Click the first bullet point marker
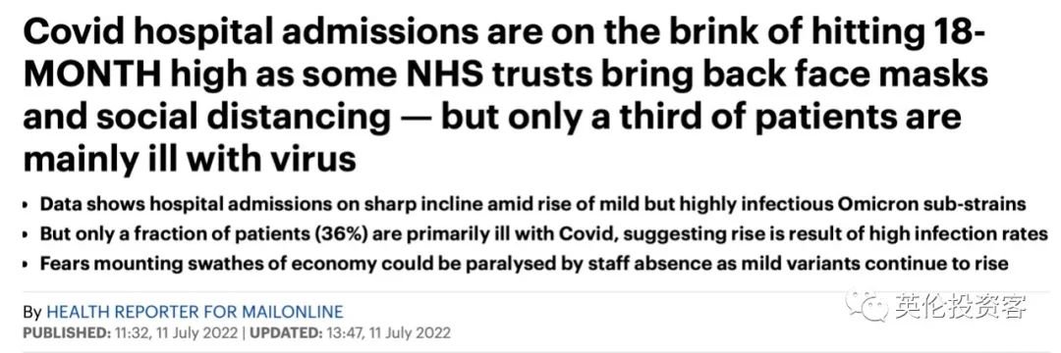 25,205
